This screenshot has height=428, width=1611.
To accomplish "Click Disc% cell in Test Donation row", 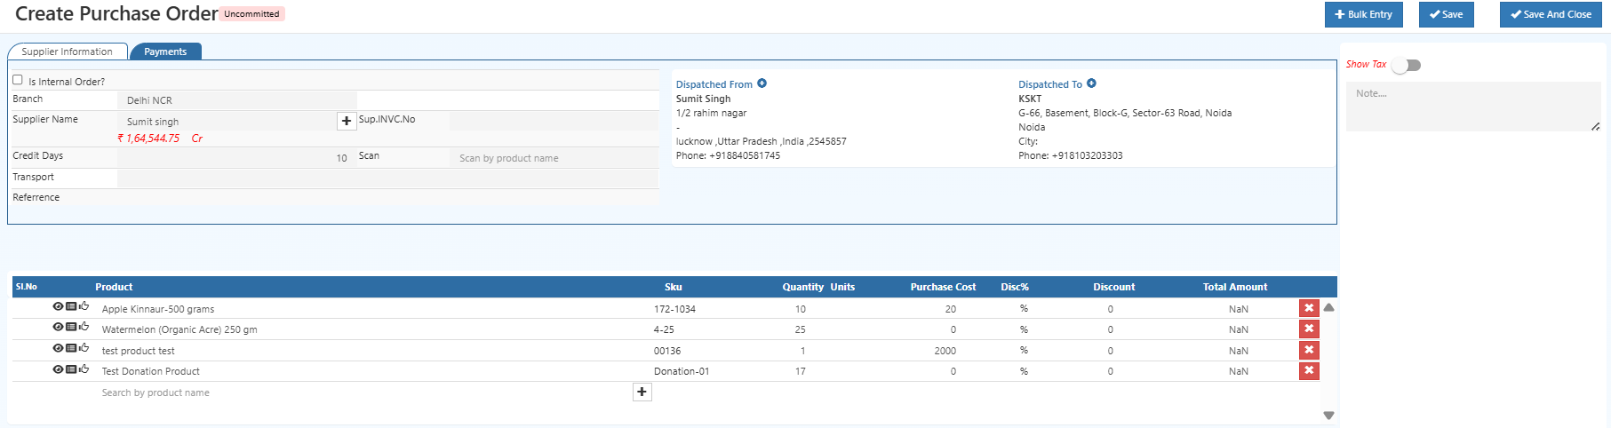I will coord(1024,371).
